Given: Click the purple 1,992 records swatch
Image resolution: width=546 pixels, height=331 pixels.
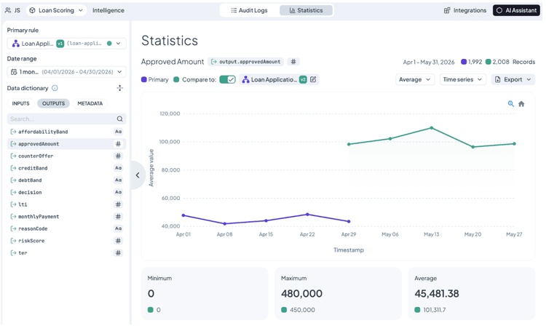Looking at the screenshot, I should click(x=464, y=62).
